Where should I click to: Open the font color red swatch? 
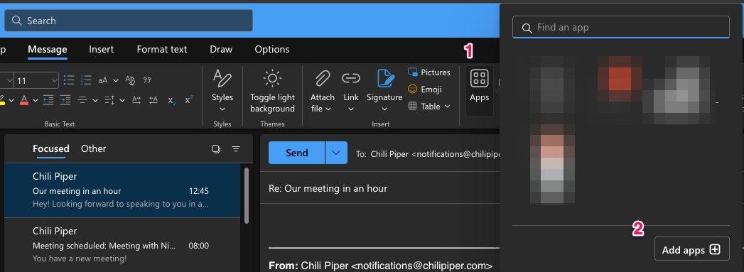click(x=23, y=100)
